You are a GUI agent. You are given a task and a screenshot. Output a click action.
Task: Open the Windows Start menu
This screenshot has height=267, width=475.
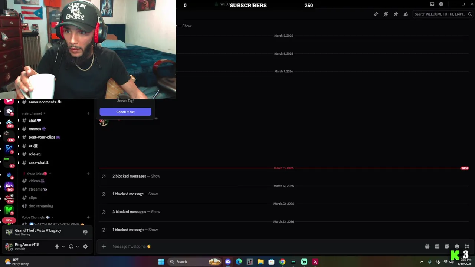point(161,262)
